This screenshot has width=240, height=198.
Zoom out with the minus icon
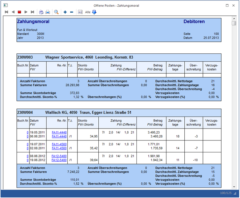(x=71, y=12)
